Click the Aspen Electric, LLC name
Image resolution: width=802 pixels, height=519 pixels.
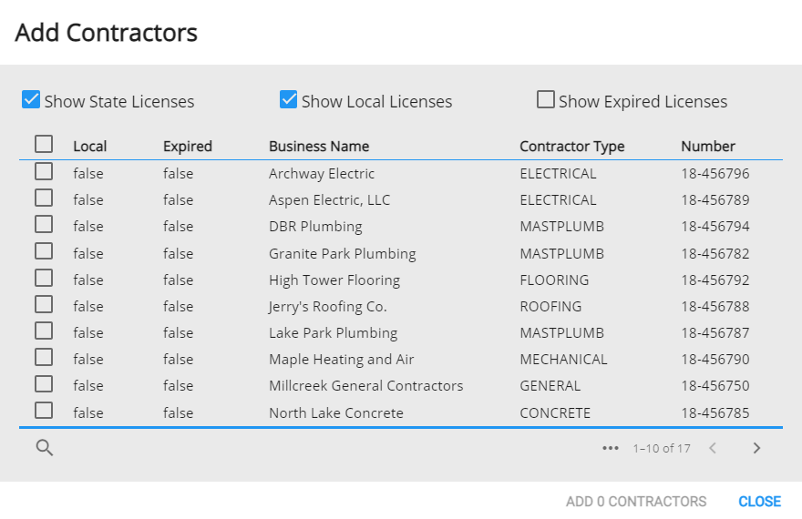click(329, 200)
